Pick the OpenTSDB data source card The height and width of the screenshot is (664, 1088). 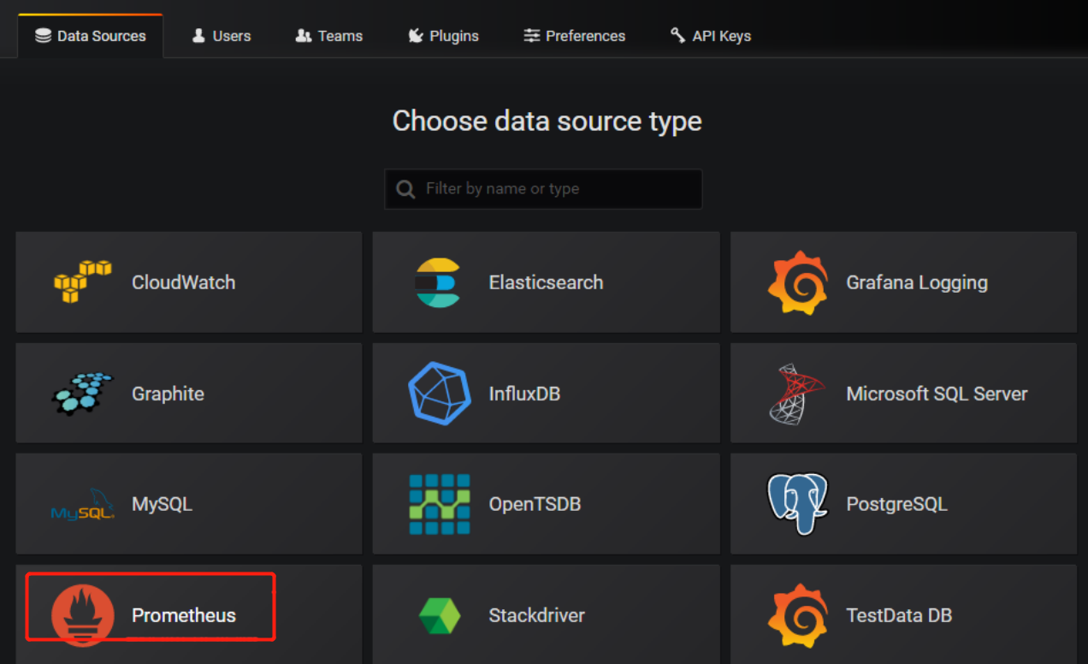pyautogui.click(x=546, y=504)
